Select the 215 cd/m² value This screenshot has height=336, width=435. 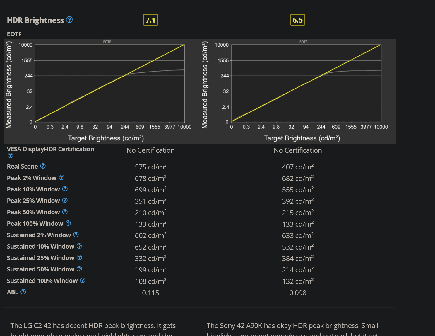coord(298,213)
